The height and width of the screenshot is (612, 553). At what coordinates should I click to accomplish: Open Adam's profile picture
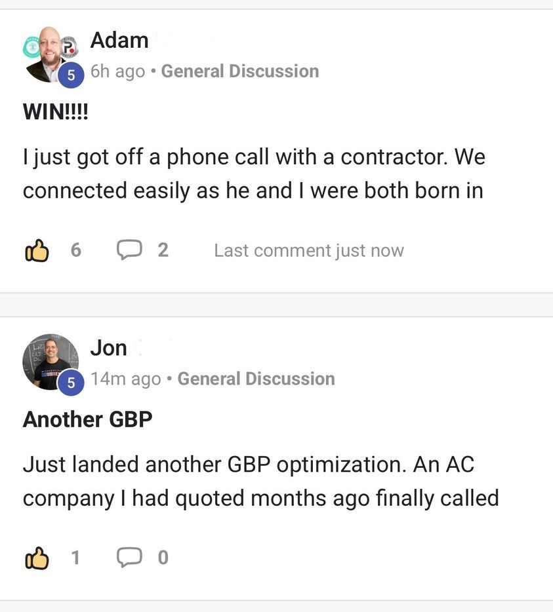(47, 54)
